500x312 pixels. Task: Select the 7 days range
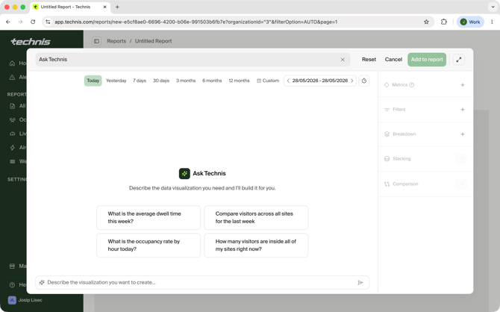tap(140, 81)
